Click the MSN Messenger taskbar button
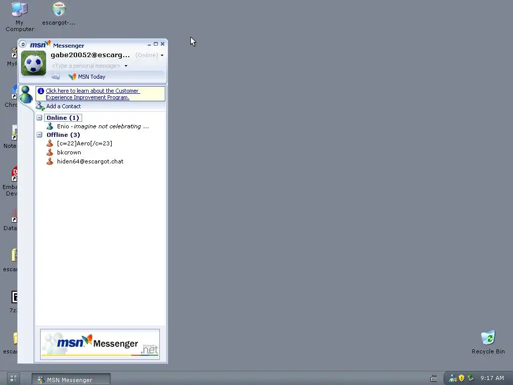The image size is (513, 385). (x=71, y=379)
